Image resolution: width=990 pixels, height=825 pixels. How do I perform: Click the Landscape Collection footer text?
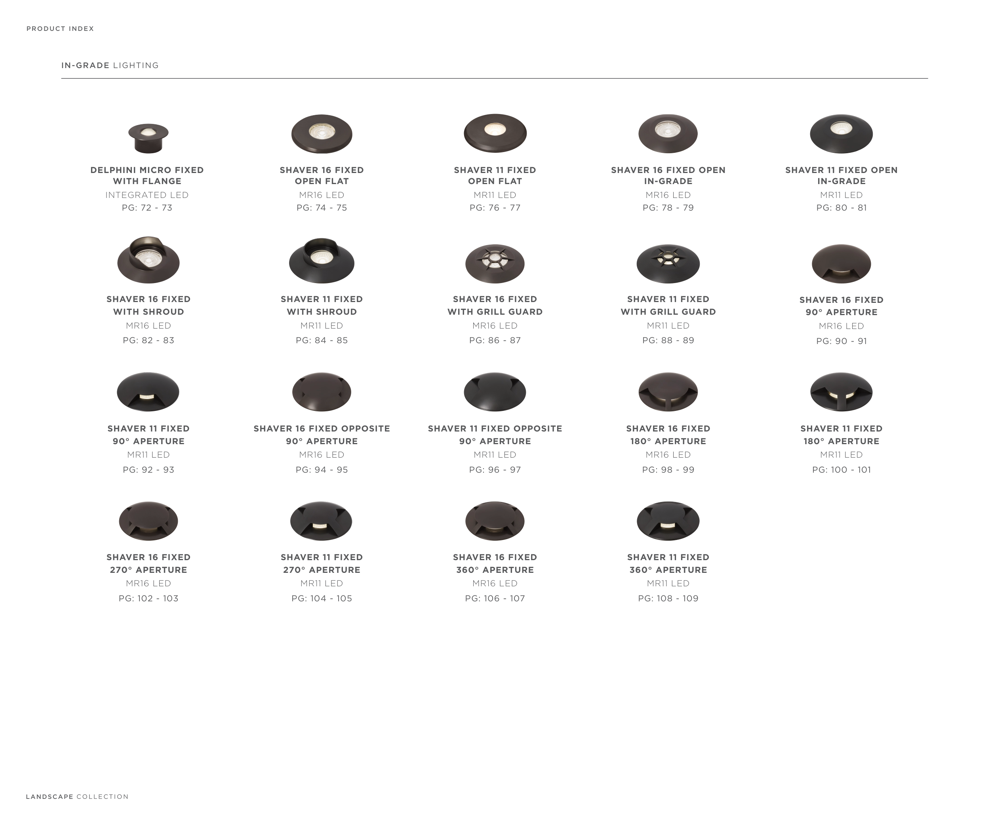77,797
